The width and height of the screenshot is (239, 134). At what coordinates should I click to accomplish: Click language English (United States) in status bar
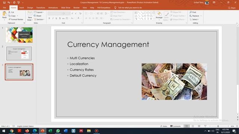pyautogui.click(x=25, y=126)
